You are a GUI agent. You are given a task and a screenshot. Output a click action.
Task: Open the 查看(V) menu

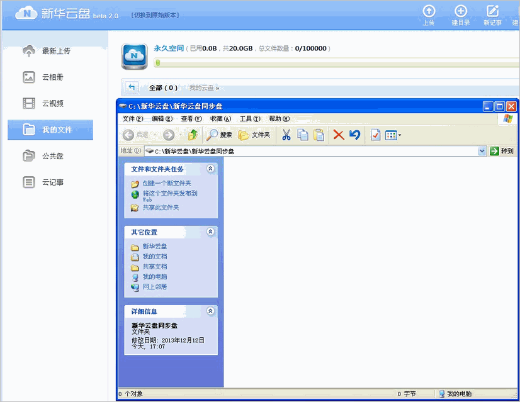tap(191, 119)
